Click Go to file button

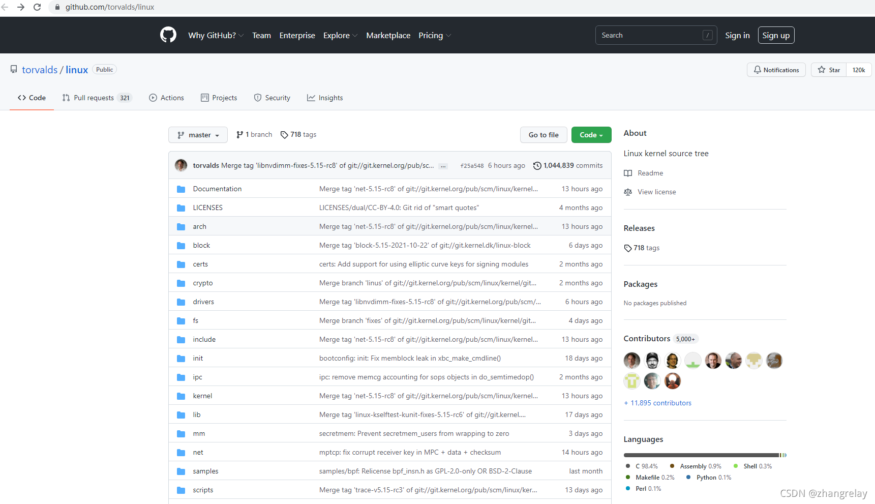pyautogui.click(x=544, y=135)
